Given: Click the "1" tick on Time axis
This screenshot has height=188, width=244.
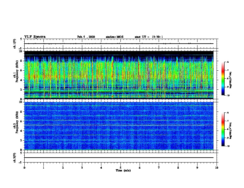Looking at the screenshot, I should click(43, 168).
